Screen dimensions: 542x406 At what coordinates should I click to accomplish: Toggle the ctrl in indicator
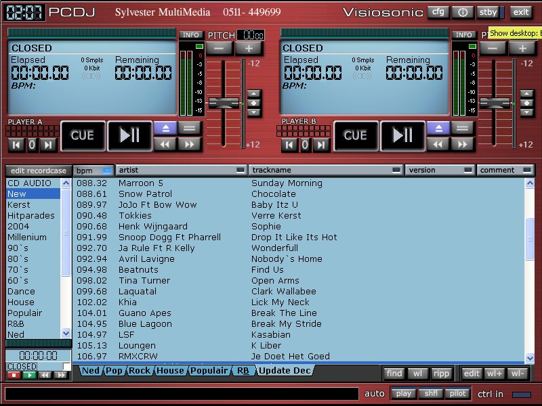pos(521,394)
